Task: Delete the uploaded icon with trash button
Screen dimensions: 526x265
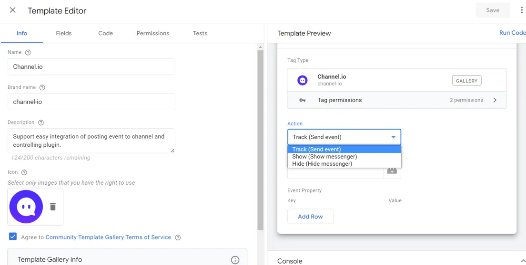Action: tap(53, 207)
